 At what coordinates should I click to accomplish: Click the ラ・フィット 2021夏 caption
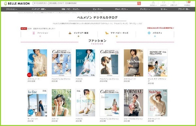(33, 120)
